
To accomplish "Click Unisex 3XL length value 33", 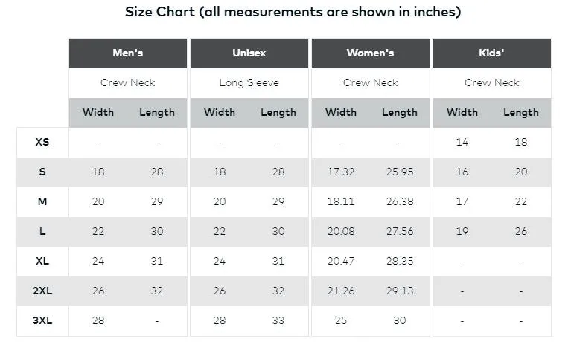I will (x=278, y=320).
